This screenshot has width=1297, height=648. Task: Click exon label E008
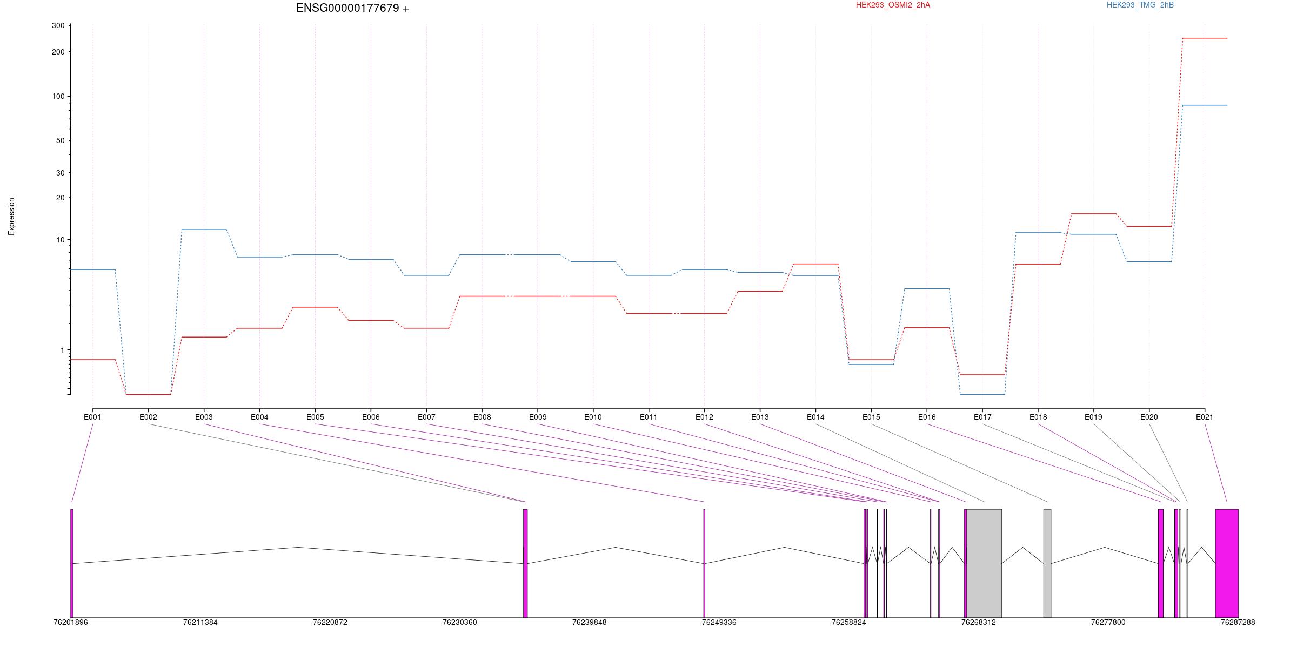(x=482, y=417)
